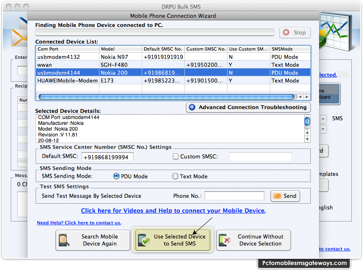This screenshot has height=270, width=363.
Task: Click Continue Without Device Selection
Action: (253, 240)
